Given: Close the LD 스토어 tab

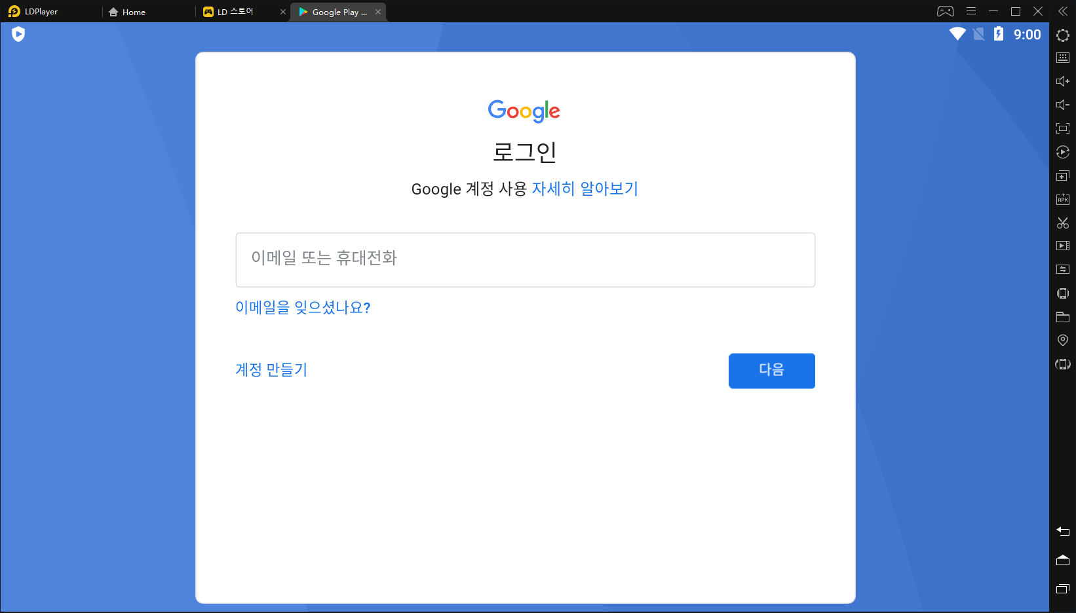Looking at the screenshot, I should pyautogui.click(x=283, y=12).
